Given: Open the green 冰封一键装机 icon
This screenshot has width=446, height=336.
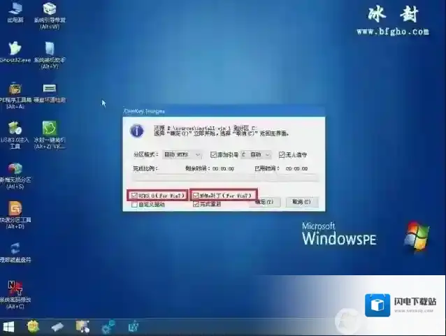Looking at the screenshot, I should click(x=50, y=129).
